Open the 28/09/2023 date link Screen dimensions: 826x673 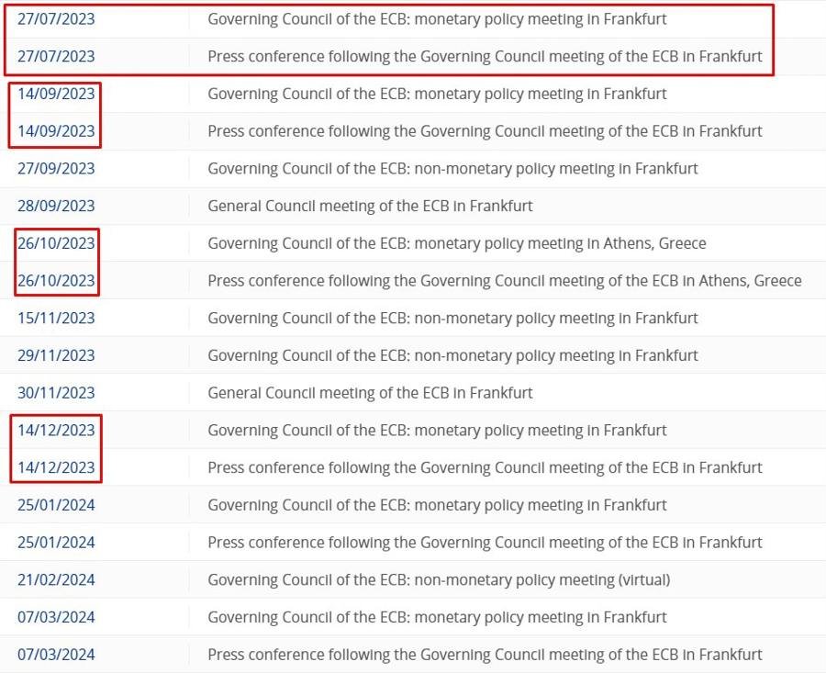[56, 206]
